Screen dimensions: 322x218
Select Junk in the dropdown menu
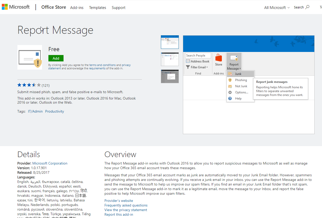click(241, 74)
